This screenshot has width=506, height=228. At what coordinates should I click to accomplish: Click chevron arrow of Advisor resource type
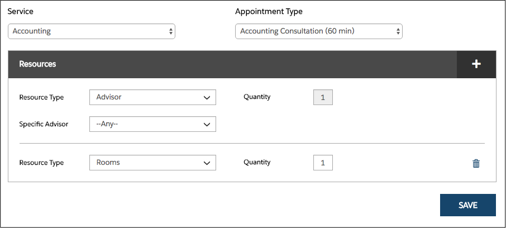pyautogui.click(x=207, y=98)
